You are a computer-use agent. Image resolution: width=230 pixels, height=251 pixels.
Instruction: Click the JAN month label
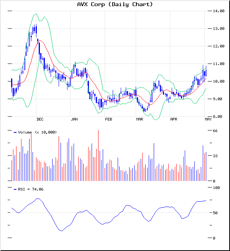click(x=74, y=119)
